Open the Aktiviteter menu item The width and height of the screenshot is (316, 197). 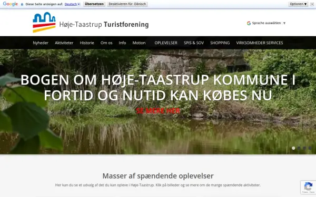(x=64, y=43)
